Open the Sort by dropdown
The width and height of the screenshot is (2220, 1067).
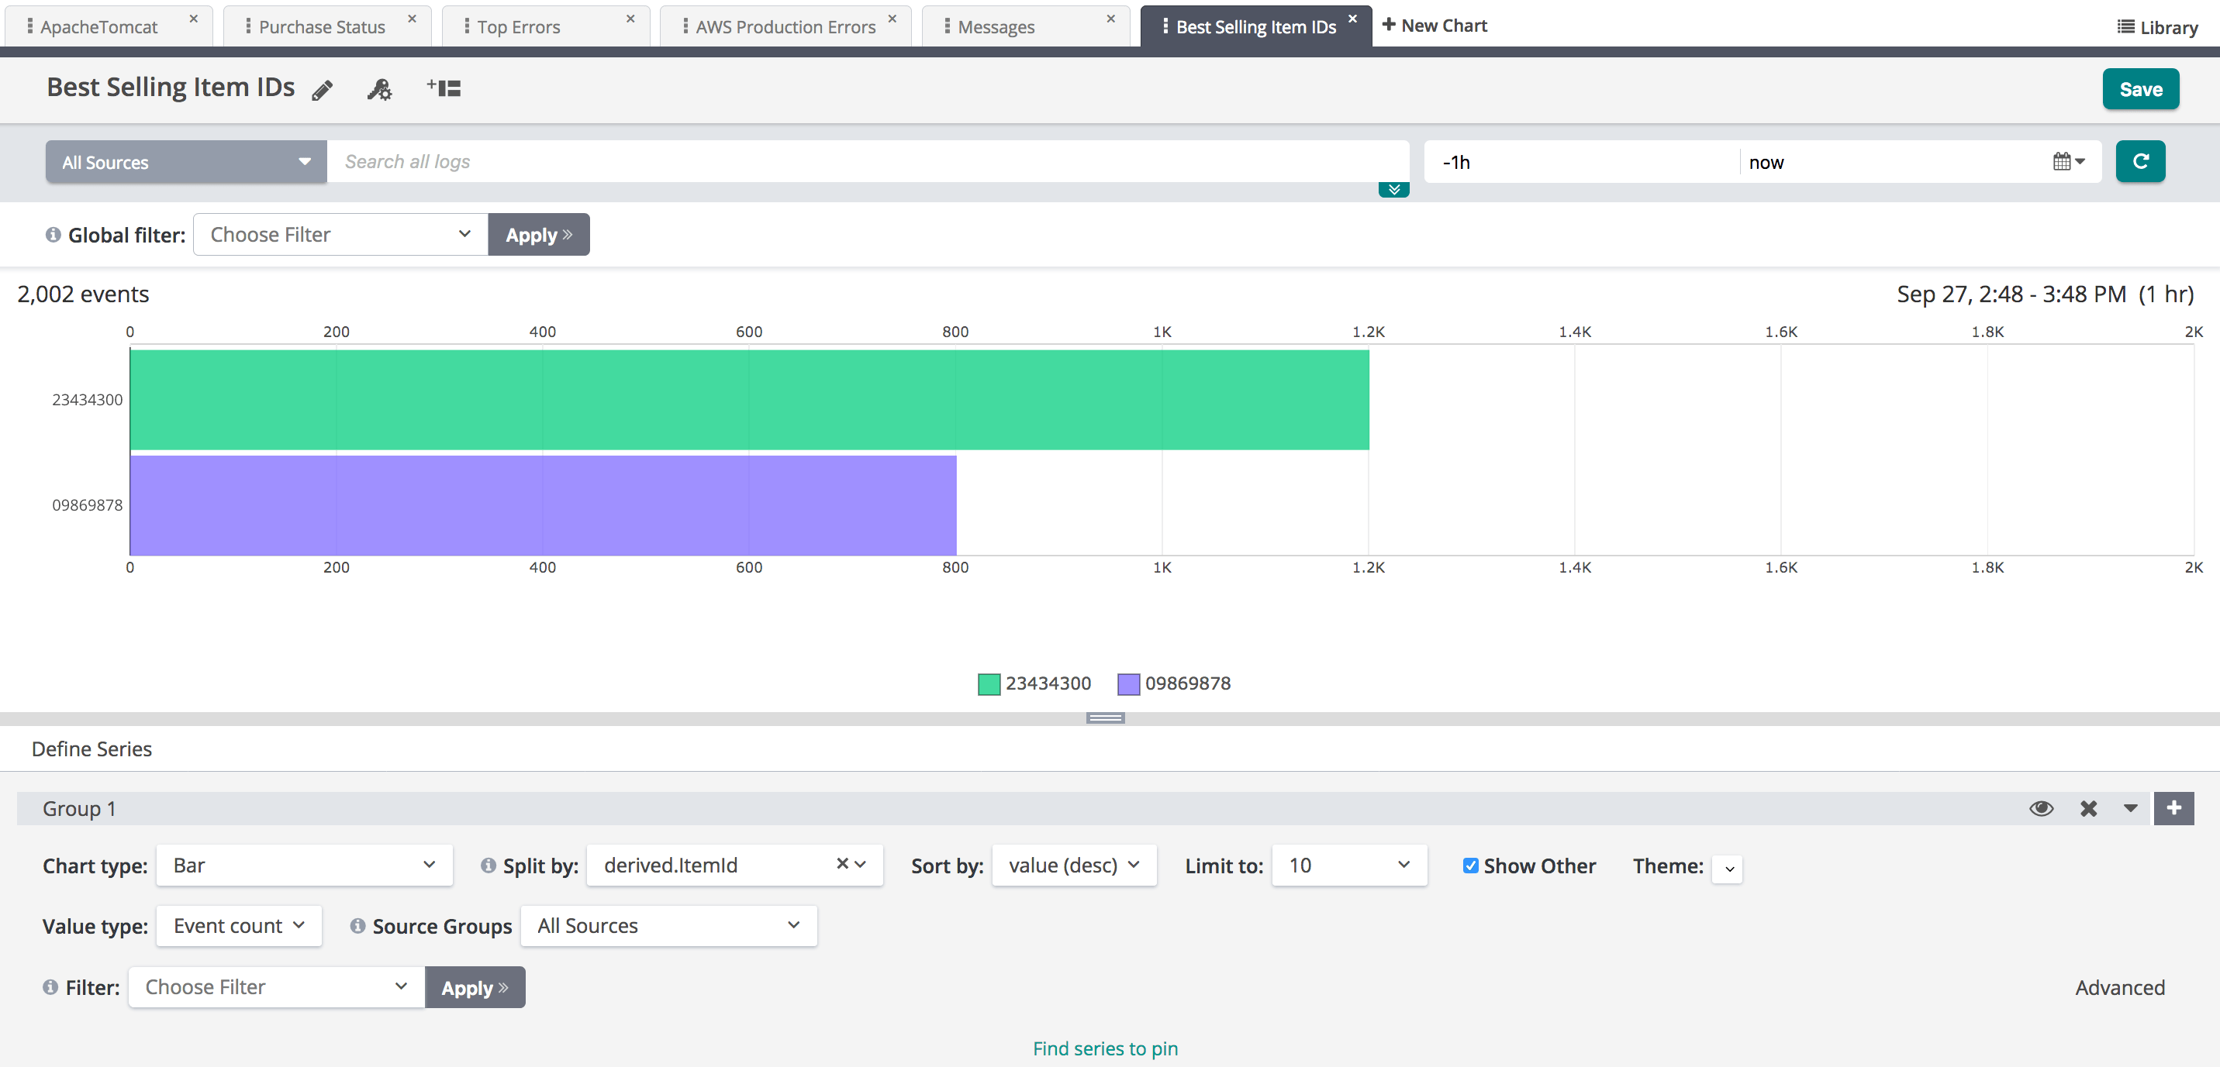click(1073, 866)
